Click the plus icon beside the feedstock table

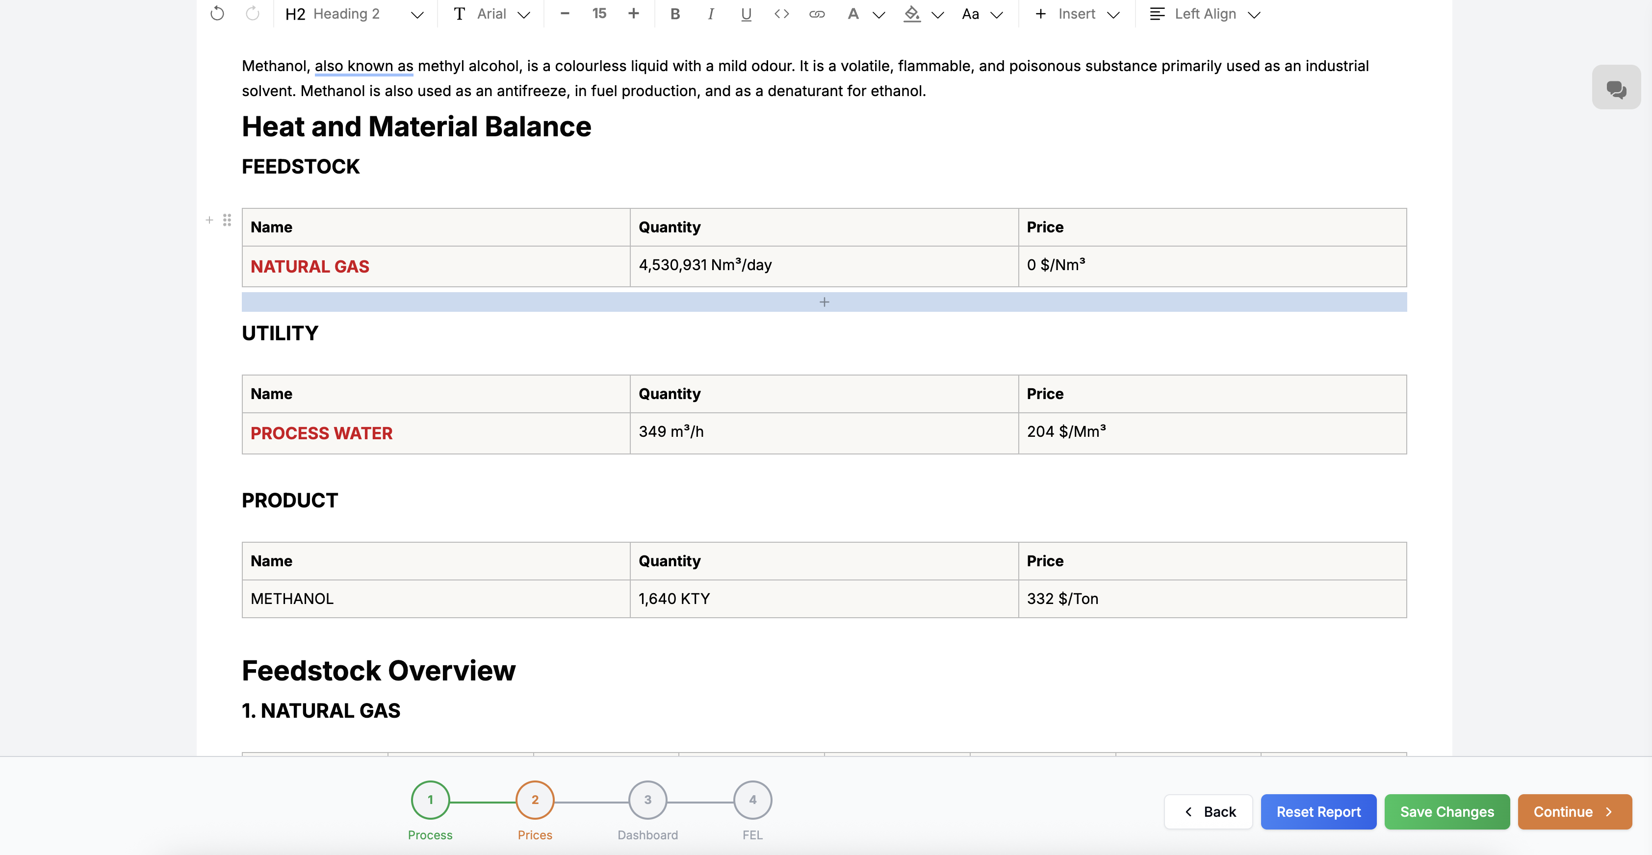[209, 220]
